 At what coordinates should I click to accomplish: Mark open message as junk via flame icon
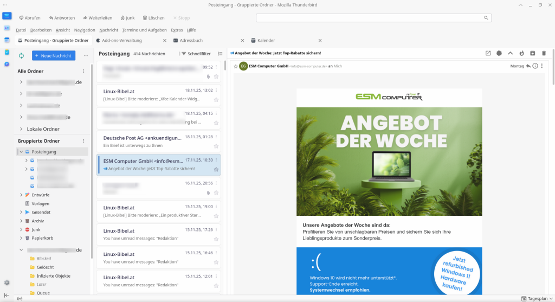coord(521,53)
